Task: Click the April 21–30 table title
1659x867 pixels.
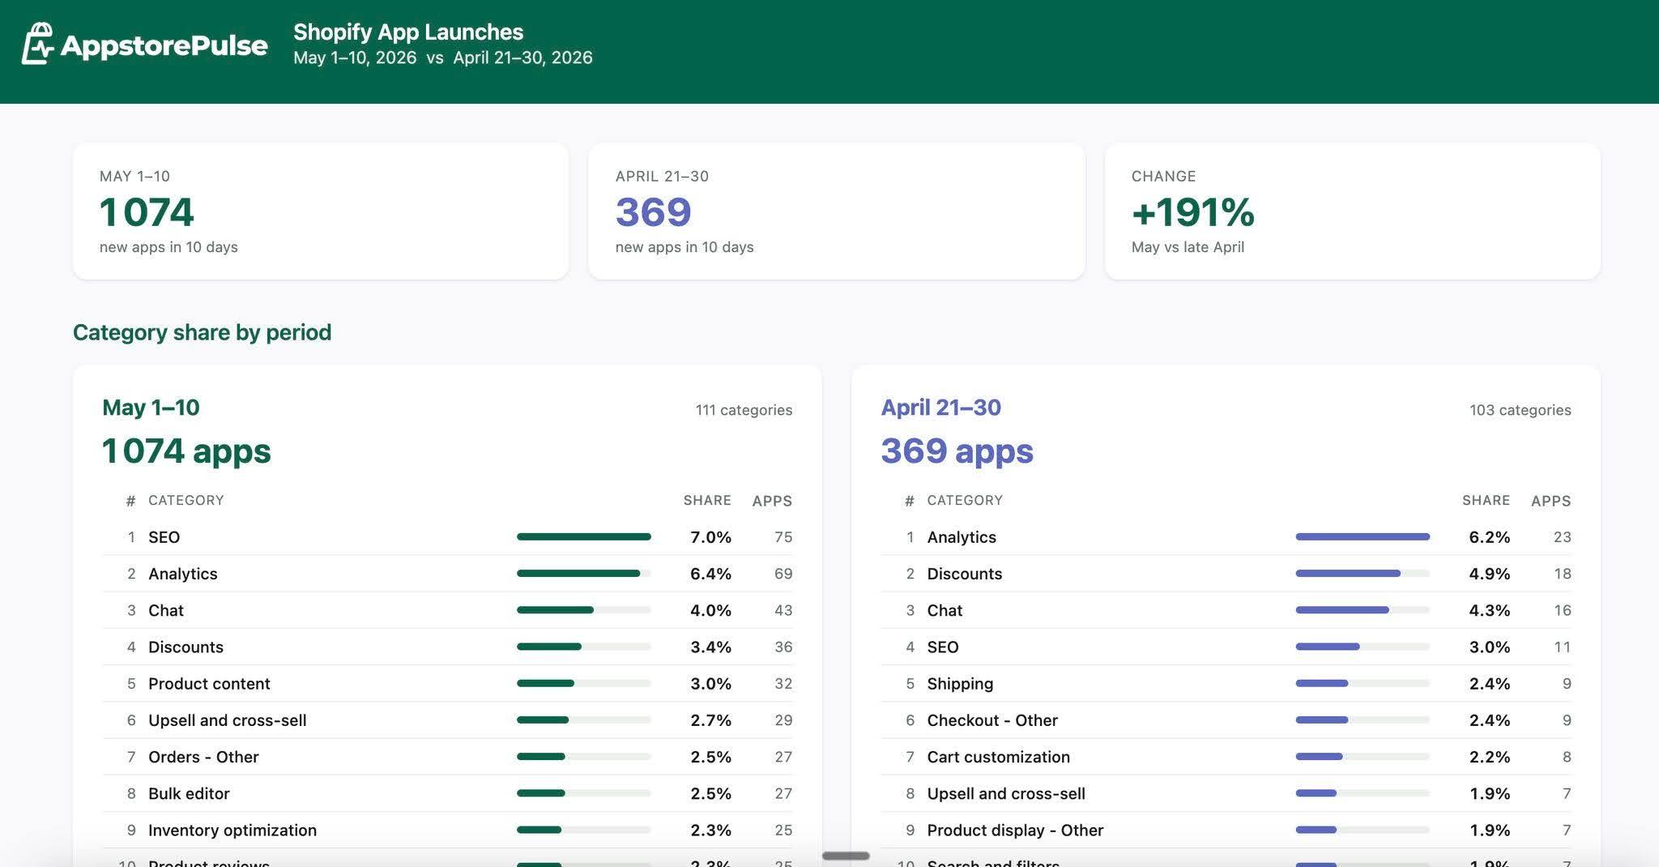Action: pyautogui.click(x=940, y=408)
